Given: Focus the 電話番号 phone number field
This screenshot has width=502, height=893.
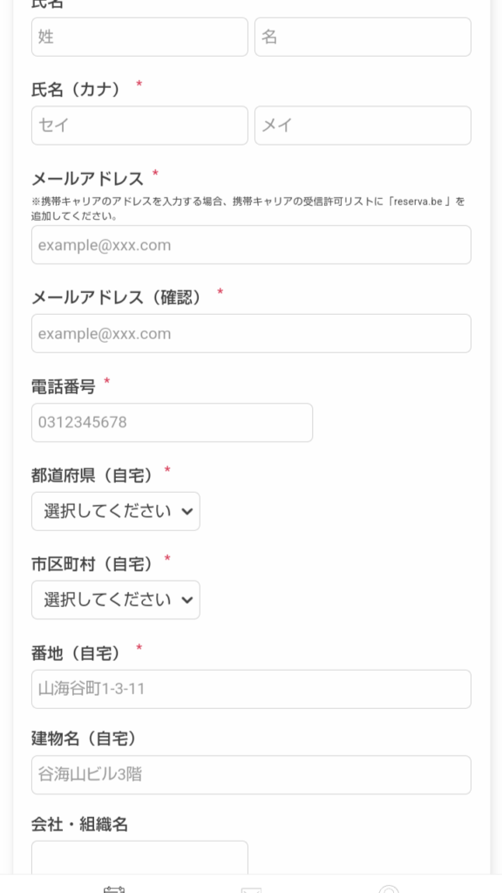Looking at the screenshot, I should [x=172, y=423].
